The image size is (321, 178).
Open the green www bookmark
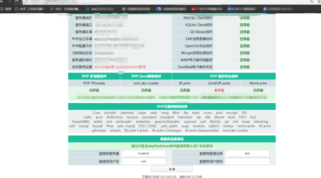click(92, 9)
